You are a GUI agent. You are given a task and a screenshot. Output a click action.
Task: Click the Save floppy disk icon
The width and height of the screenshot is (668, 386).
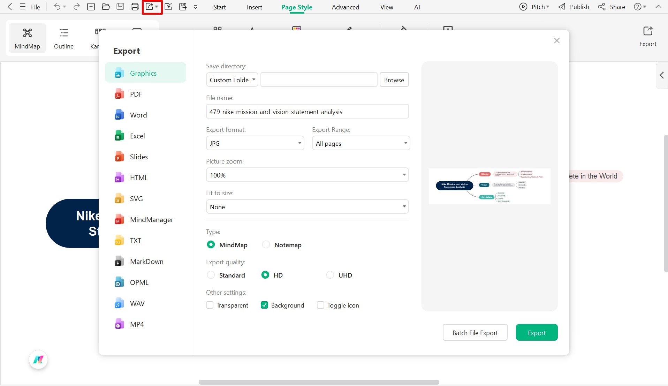point(120,7)
